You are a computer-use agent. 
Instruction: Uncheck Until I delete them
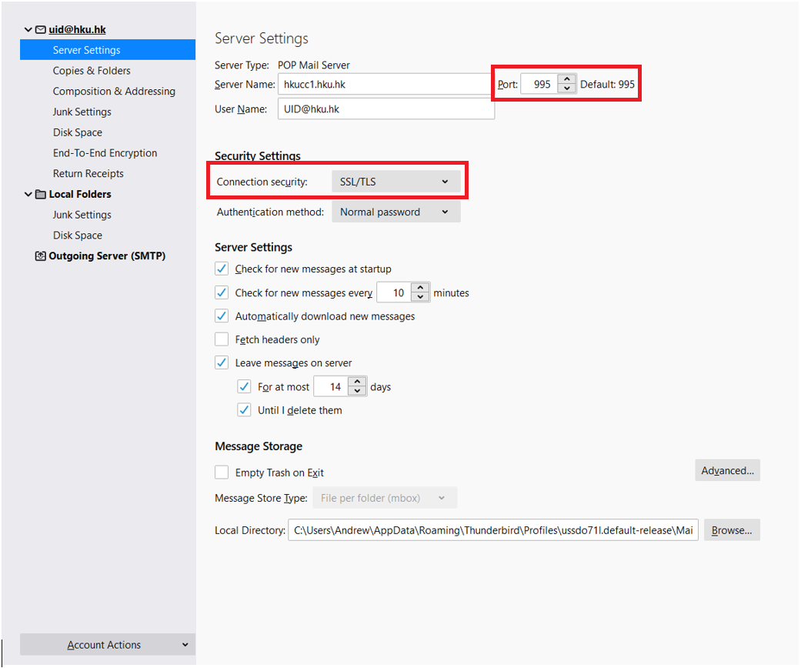tap(244, 409)
